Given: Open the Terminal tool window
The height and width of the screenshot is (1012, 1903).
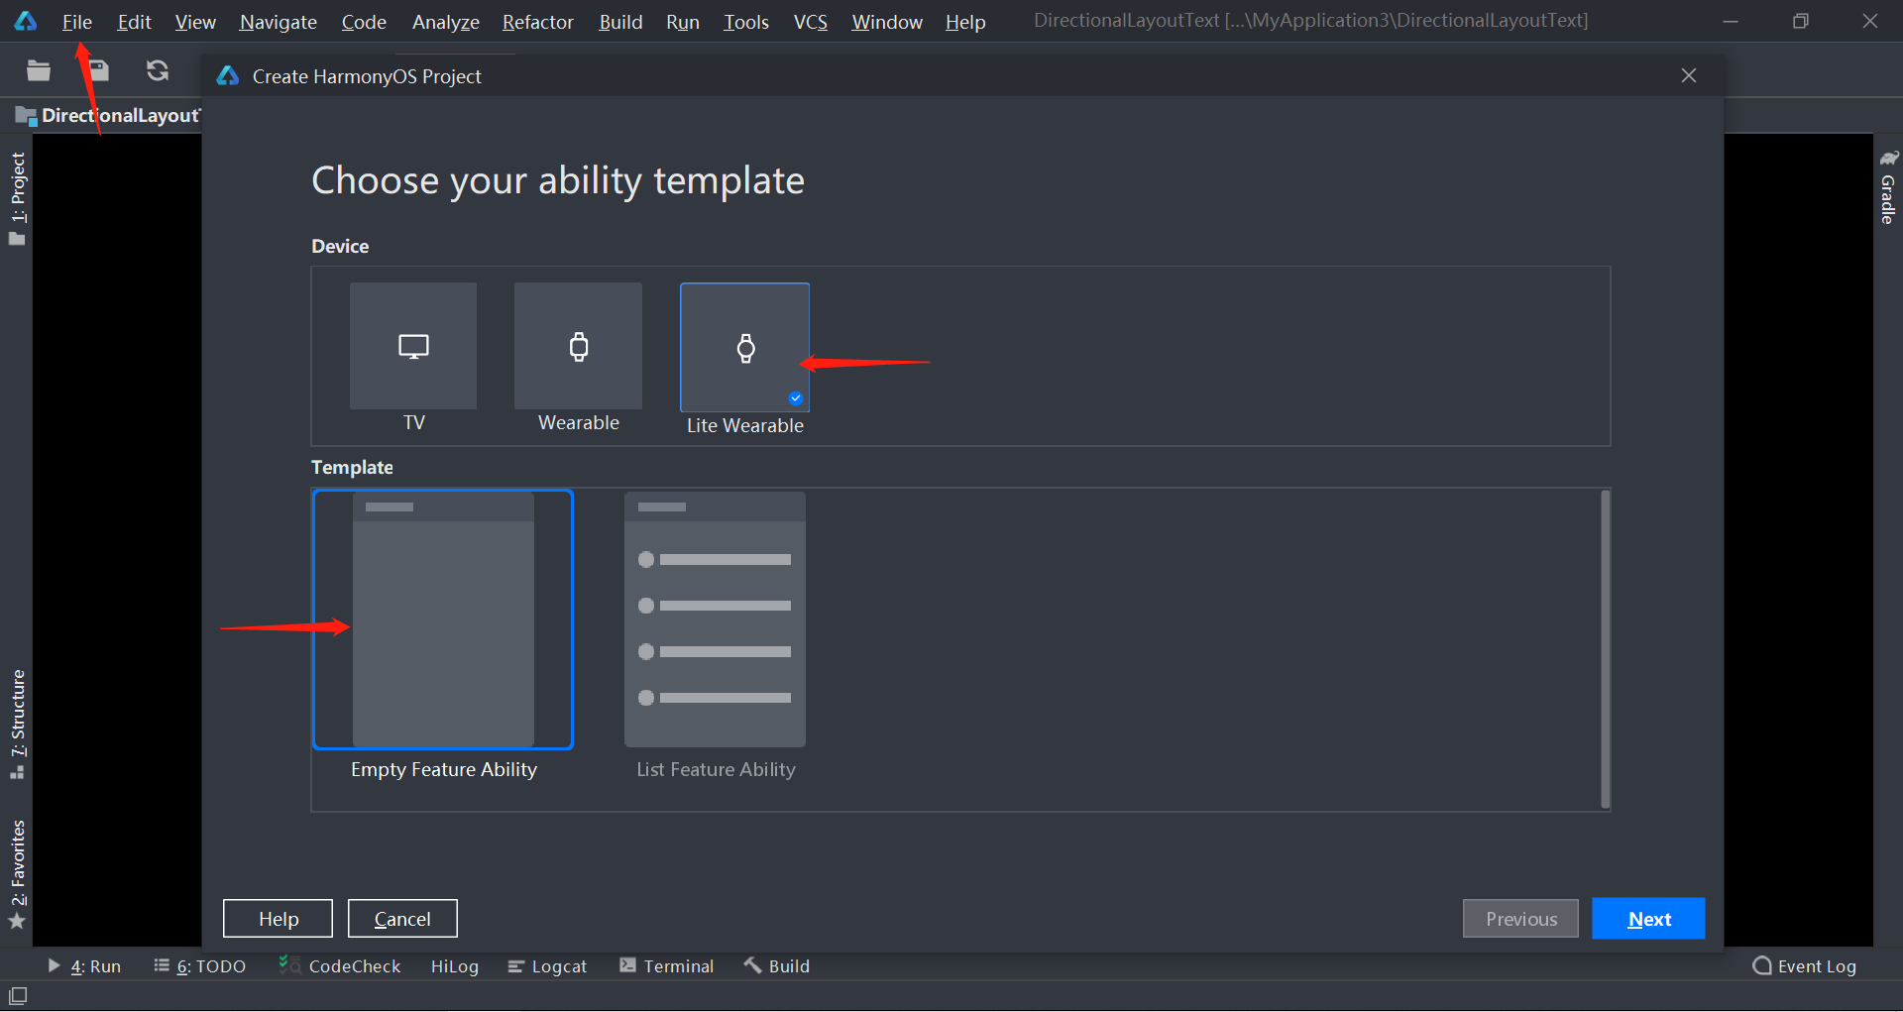Looking at the screenshot, I should click(667, 966).
